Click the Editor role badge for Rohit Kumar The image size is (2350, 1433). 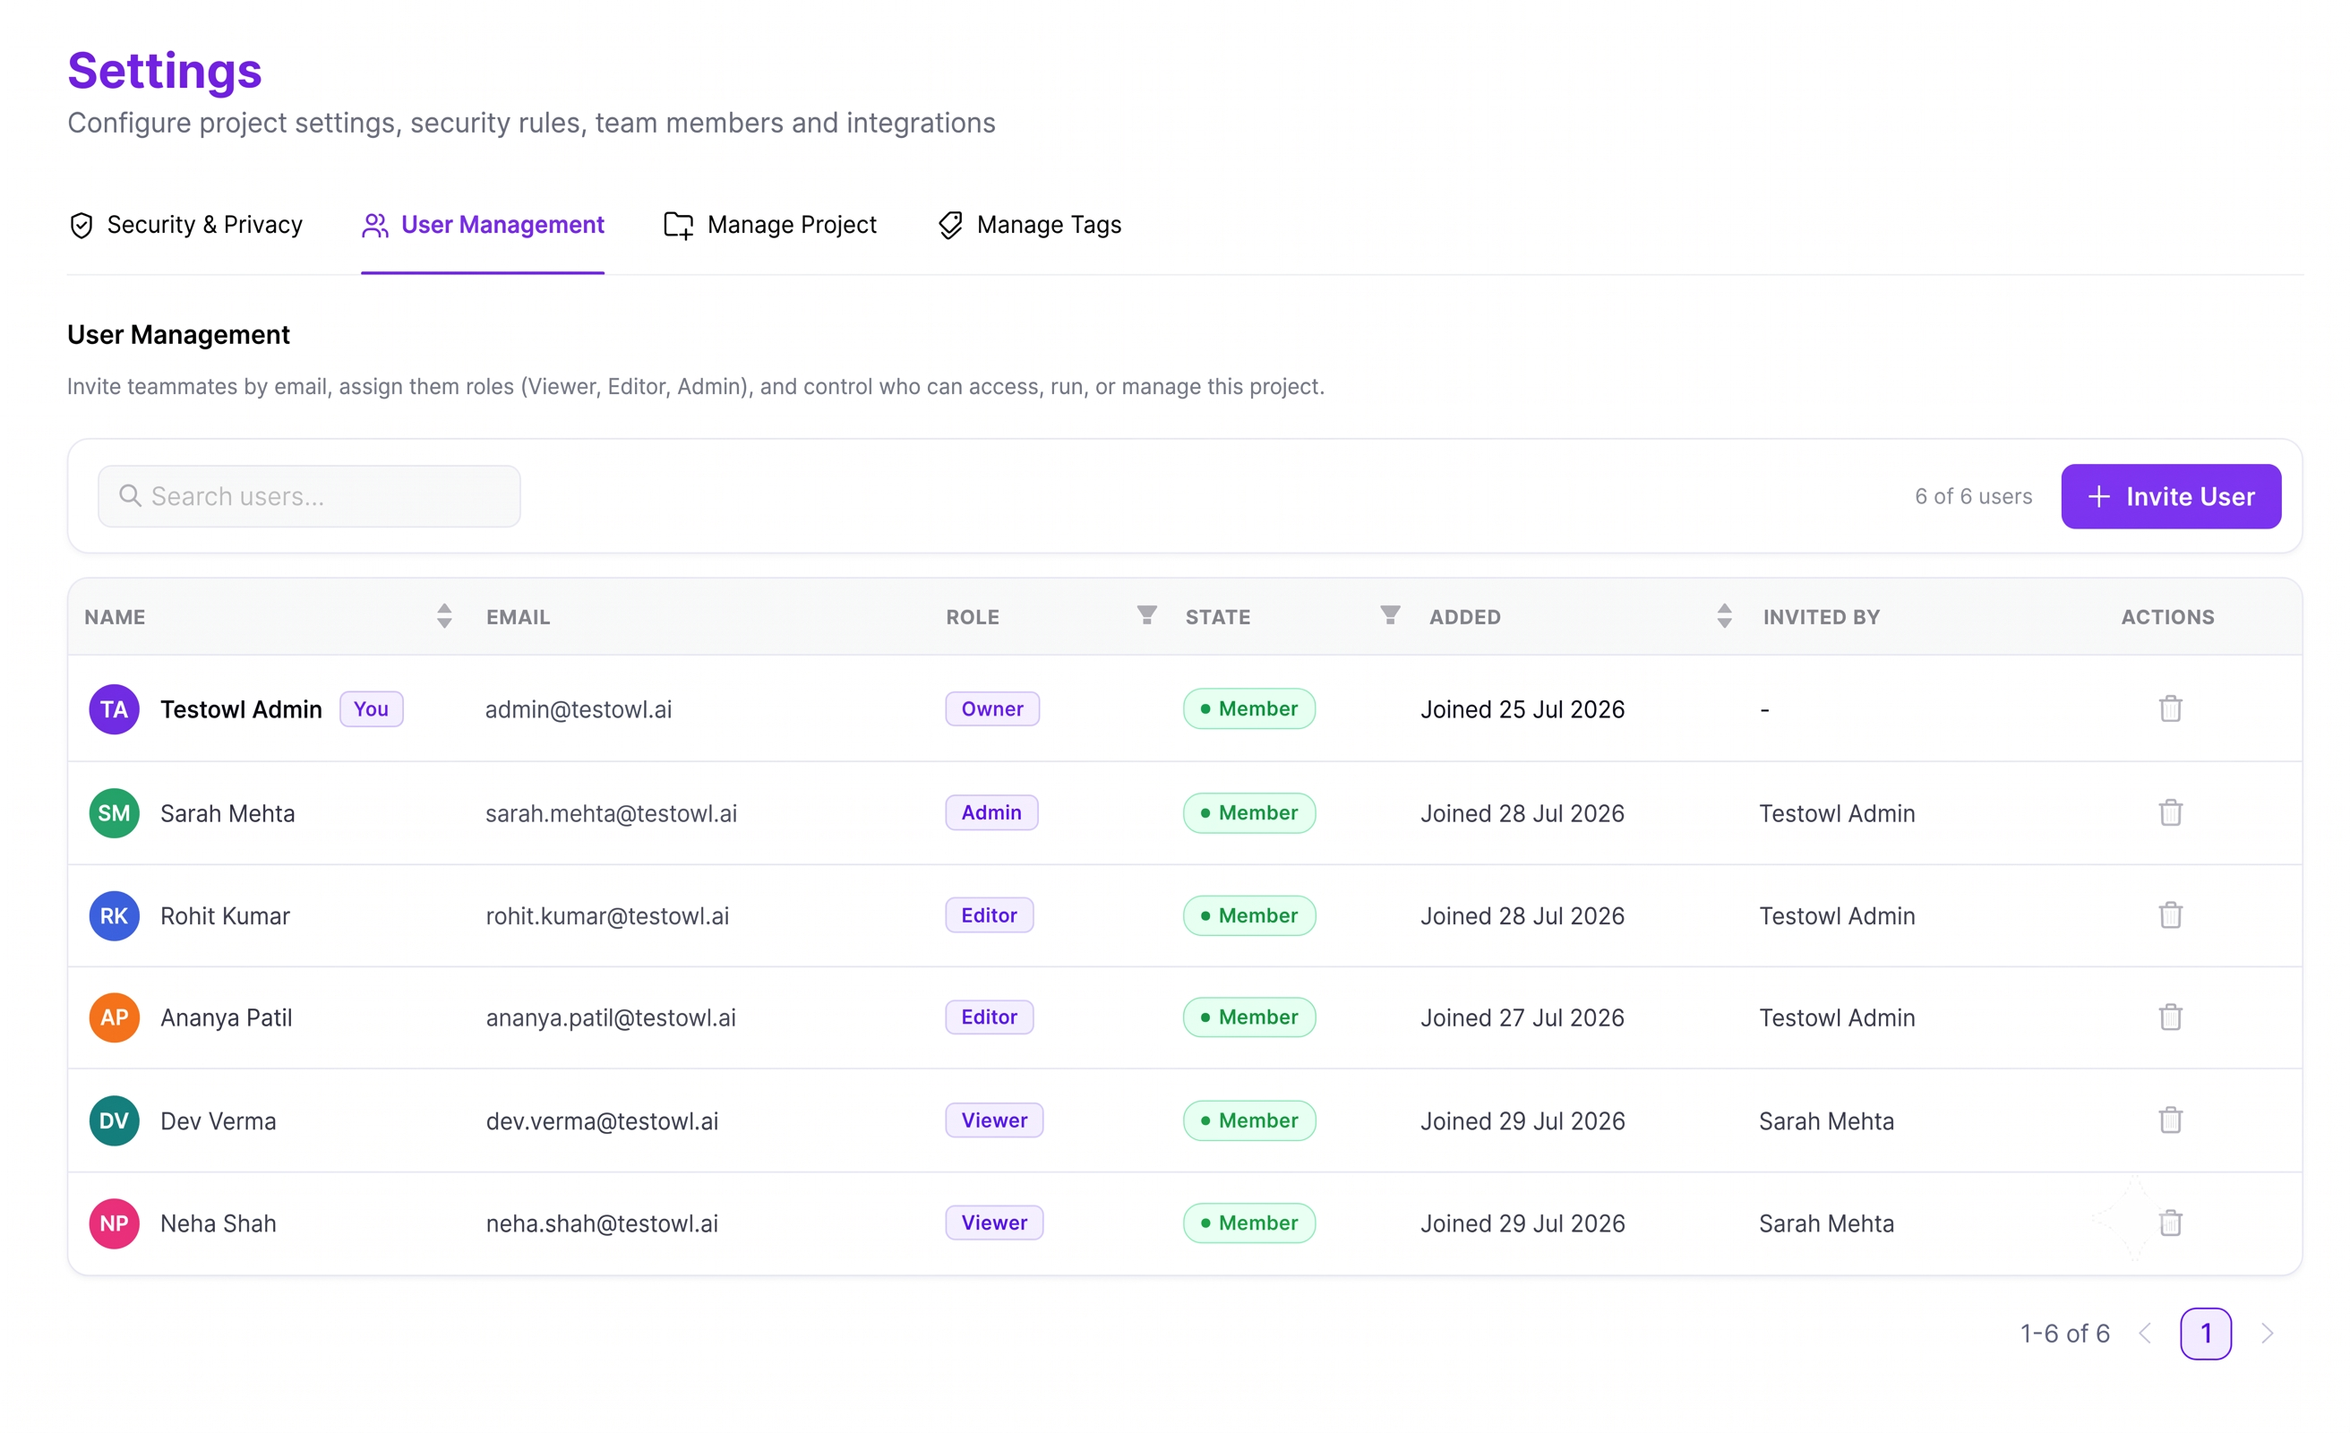[989, 916]
